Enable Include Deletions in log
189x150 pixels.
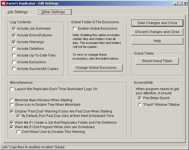(x=14, y=49)
